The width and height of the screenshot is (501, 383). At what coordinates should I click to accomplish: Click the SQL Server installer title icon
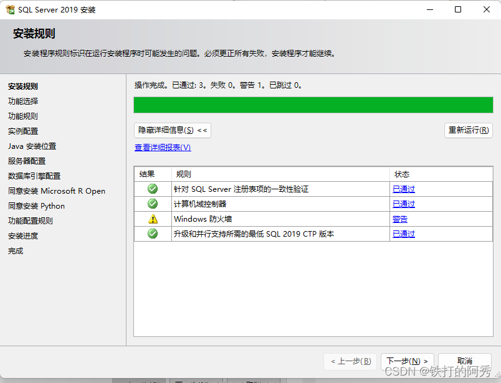click(10, 9)
